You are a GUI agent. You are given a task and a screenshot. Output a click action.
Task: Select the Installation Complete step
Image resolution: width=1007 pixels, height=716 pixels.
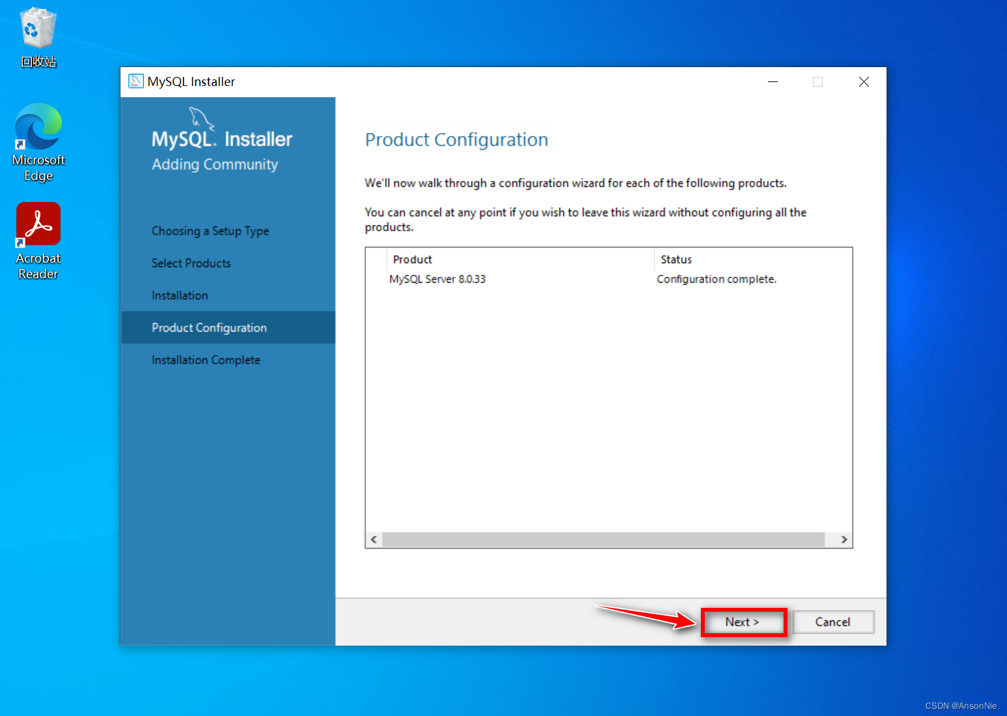click(206, 360)
